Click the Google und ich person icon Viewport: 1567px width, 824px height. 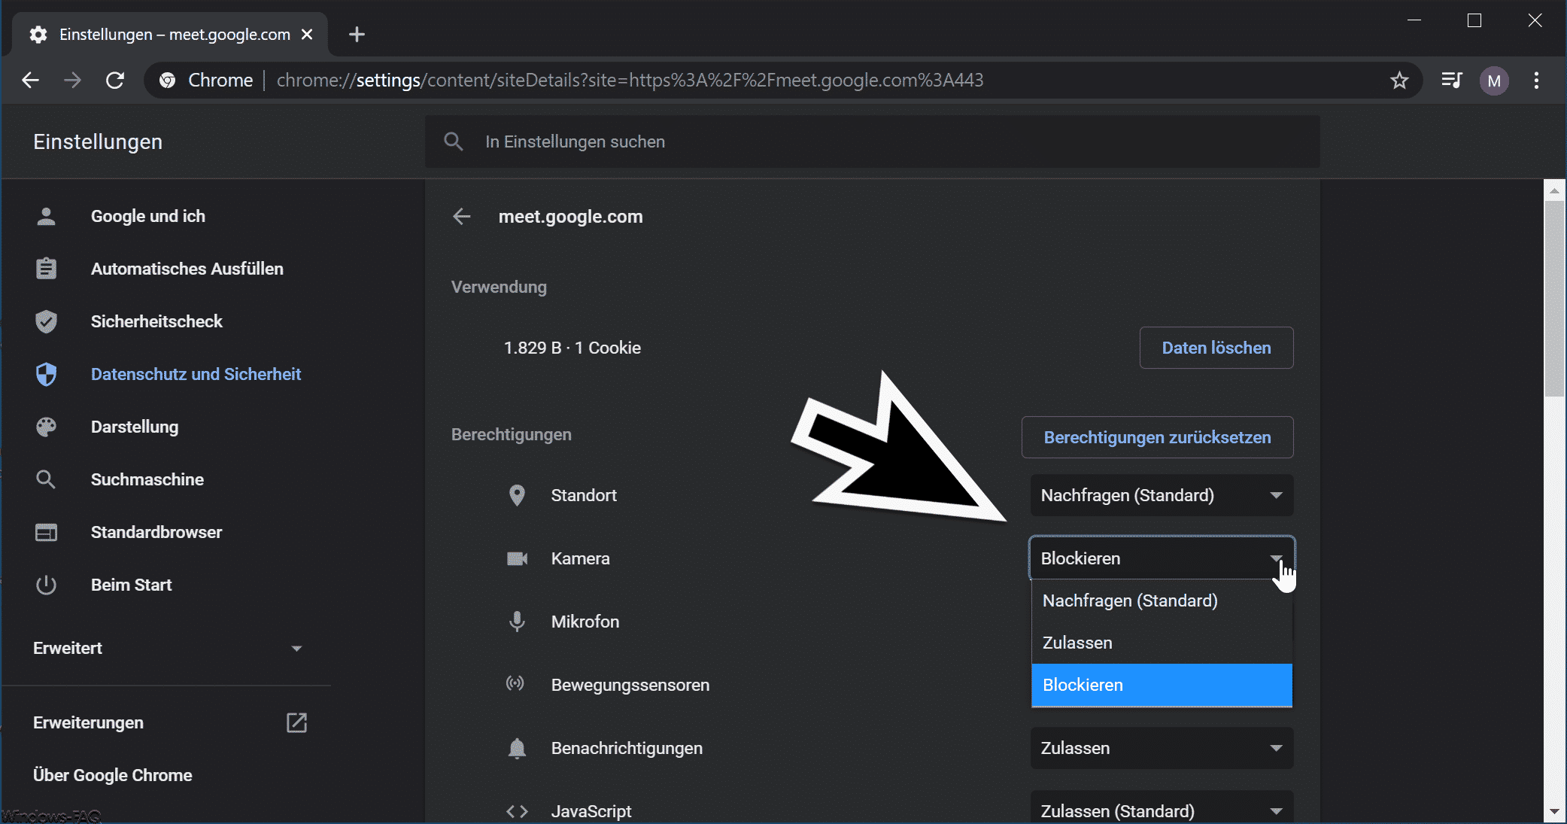[46, 216]
